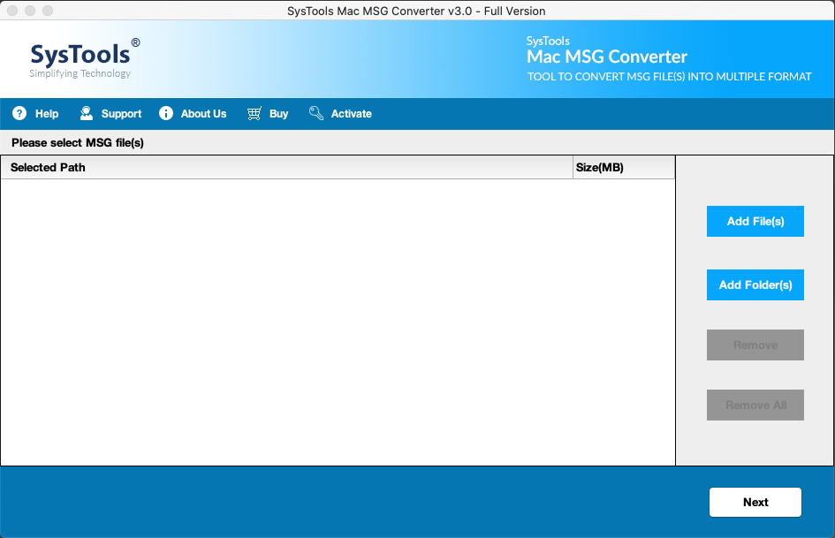Click the Activate key icon
The height and width of the screenshot is (538, 835).
click(x=316, y=113)
